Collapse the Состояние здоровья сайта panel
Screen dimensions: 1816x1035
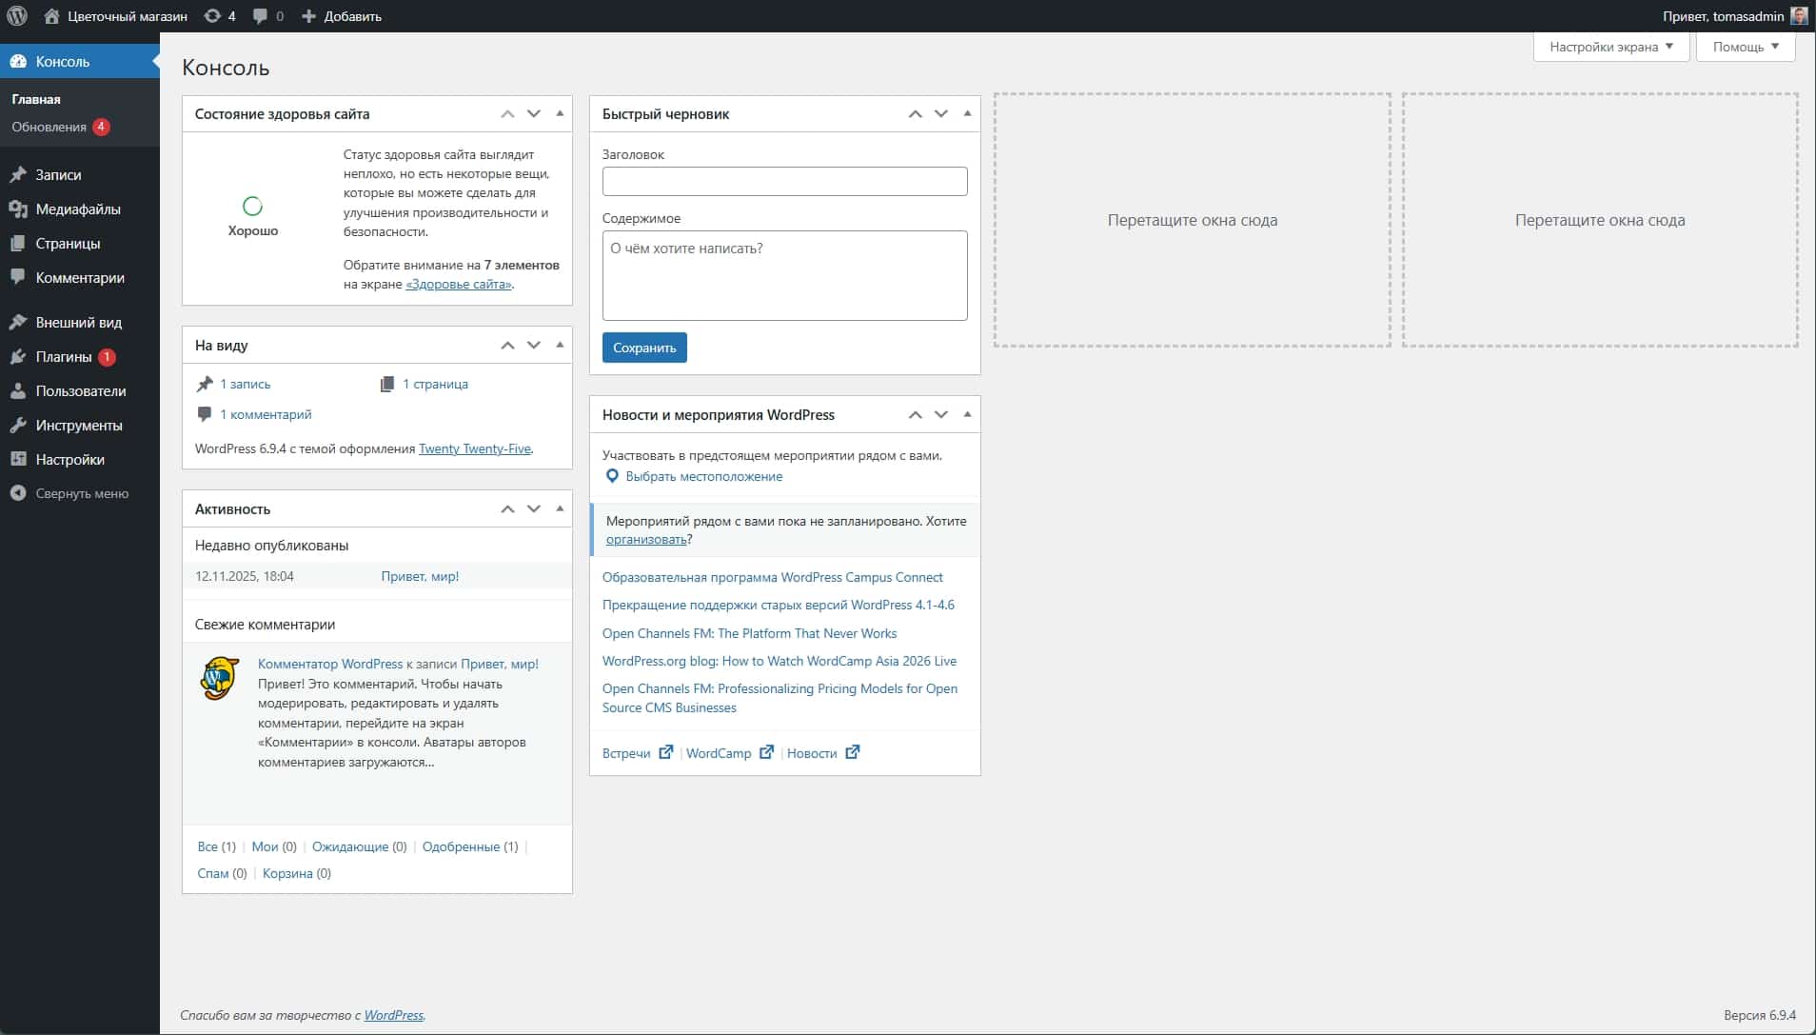[x=560, y=113]
